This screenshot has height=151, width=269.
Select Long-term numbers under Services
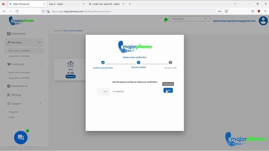19,56
